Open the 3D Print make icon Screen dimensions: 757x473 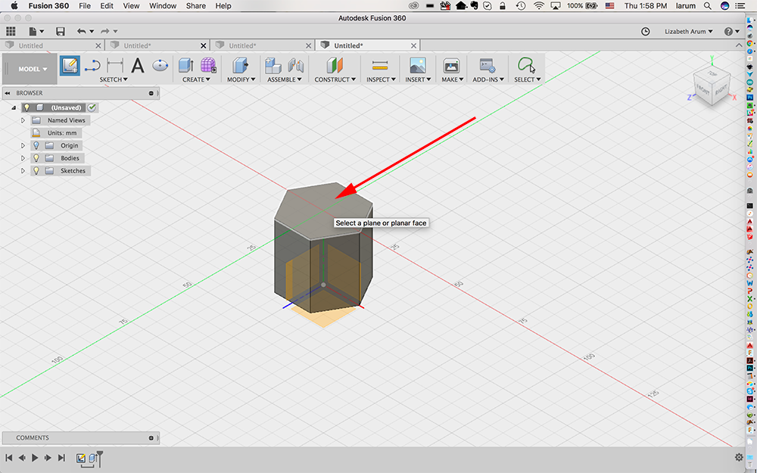(451, 66)
